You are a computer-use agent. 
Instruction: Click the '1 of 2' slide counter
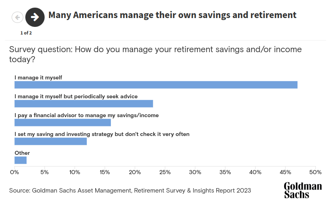pos(26,33)
